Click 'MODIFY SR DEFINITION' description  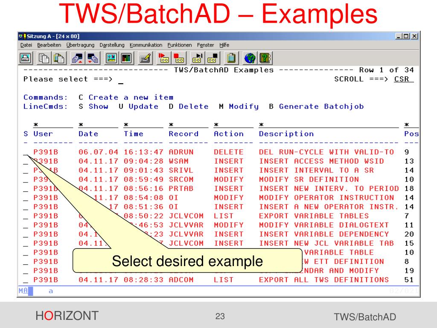pyautogui.click(x=309, y=180)
